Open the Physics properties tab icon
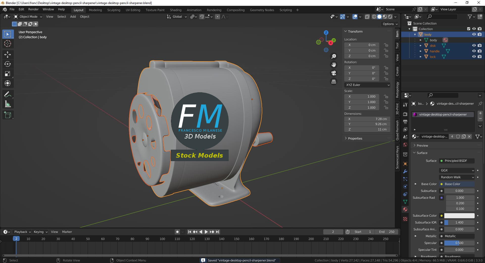 pyautogui.click(x=405, y=187)
